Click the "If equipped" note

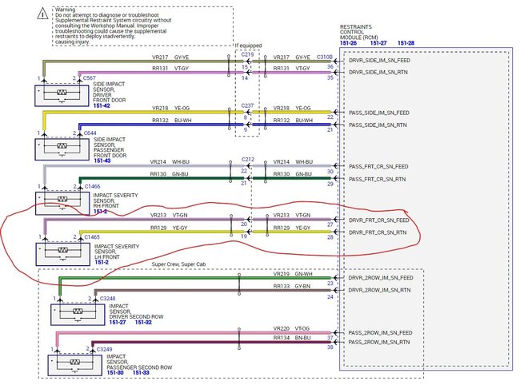pos(248,46)
